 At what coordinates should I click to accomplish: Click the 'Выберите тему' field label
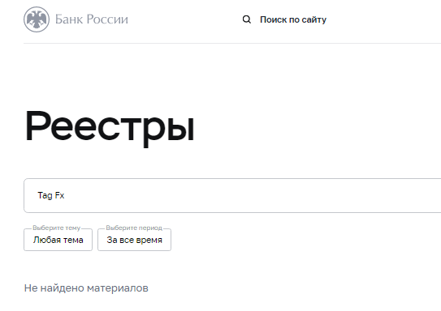pos(57,228)
